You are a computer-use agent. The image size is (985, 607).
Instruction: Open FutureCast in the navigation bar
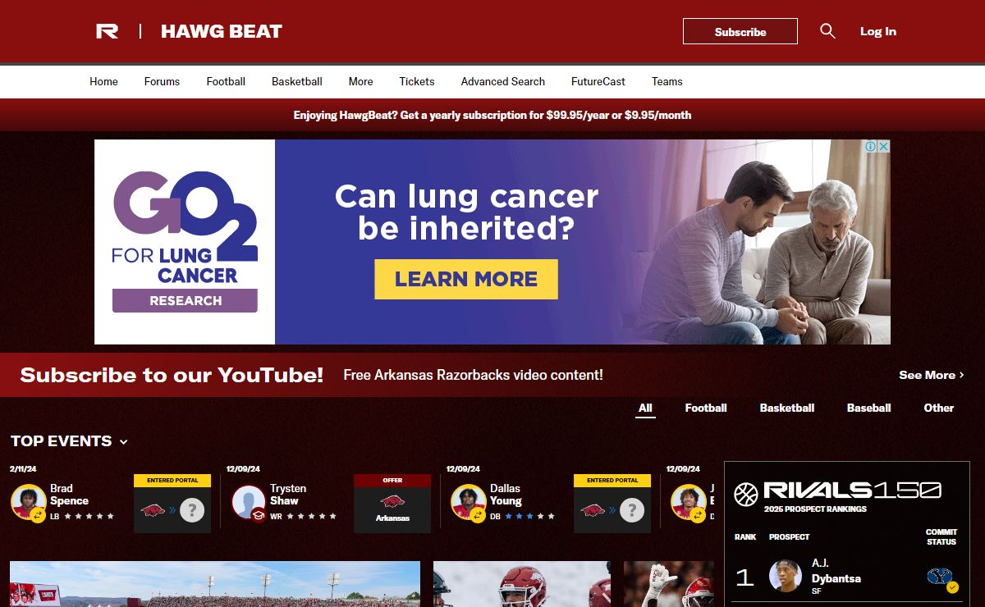(598, 81)
